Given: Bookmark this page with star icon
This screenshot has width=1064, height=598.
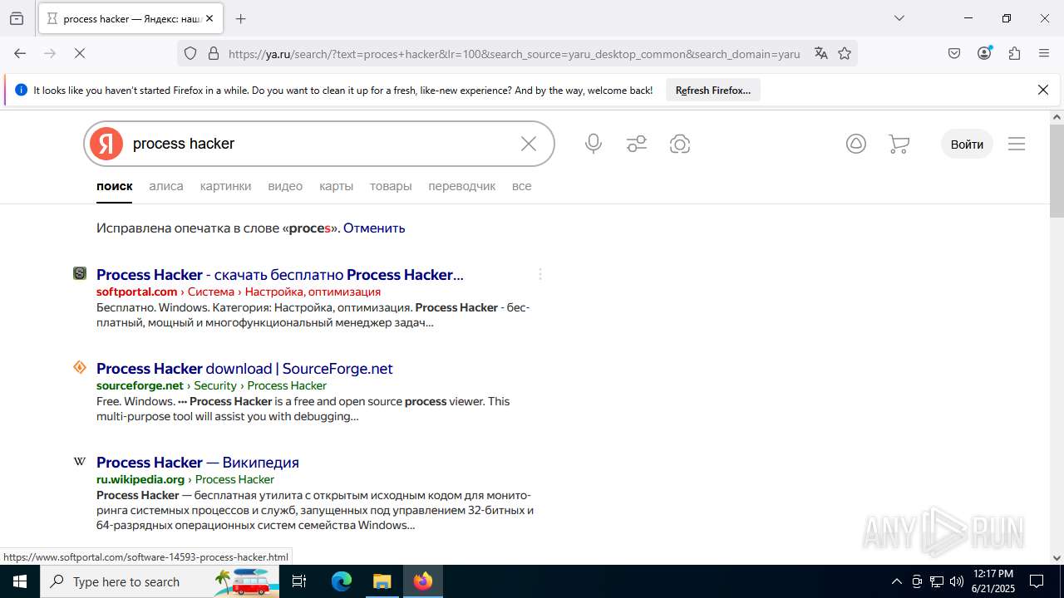Looking at the screenshot, I should click(x=845, y=53).
